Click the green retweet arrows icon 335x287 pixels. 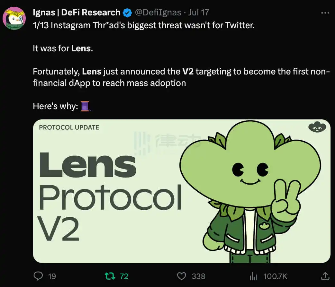(x=110, y=276)
